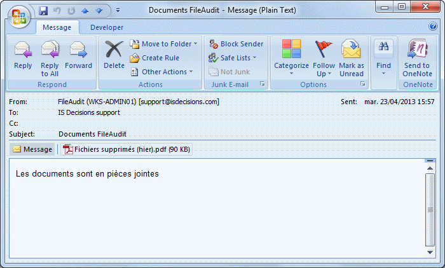The height and width of the screenshot is (268, 445).
Task: Forward this email message
Action: (x=78, y=55)
